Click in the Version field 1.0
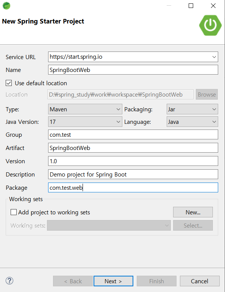Viewport: 225px width, 292px height. tap(133, 161)
